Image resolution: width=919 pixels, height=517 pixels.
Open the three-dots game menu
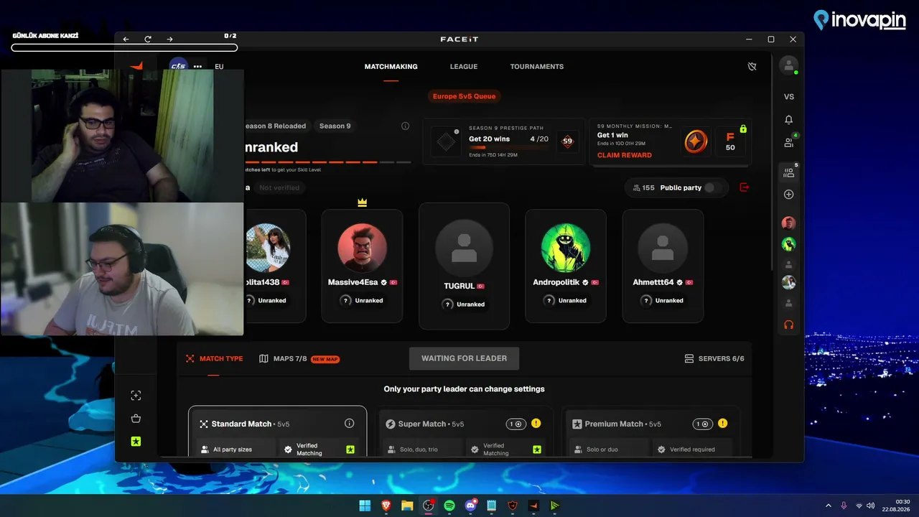coord(197,67)
